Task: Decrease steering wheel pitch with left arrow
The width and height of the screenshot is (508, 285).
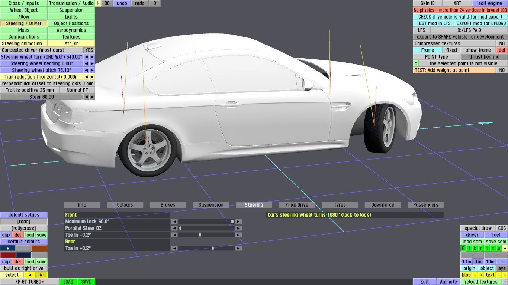Action: coord(86,70)
